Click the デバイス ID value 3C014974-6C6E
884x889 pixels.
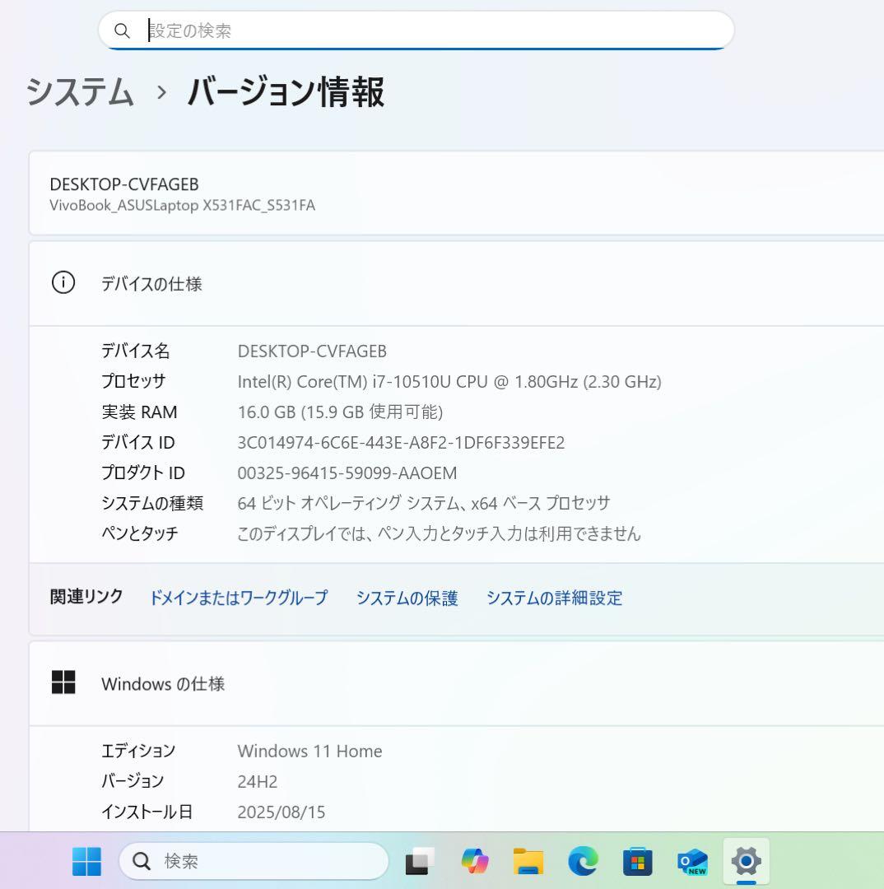click(401, 442)
